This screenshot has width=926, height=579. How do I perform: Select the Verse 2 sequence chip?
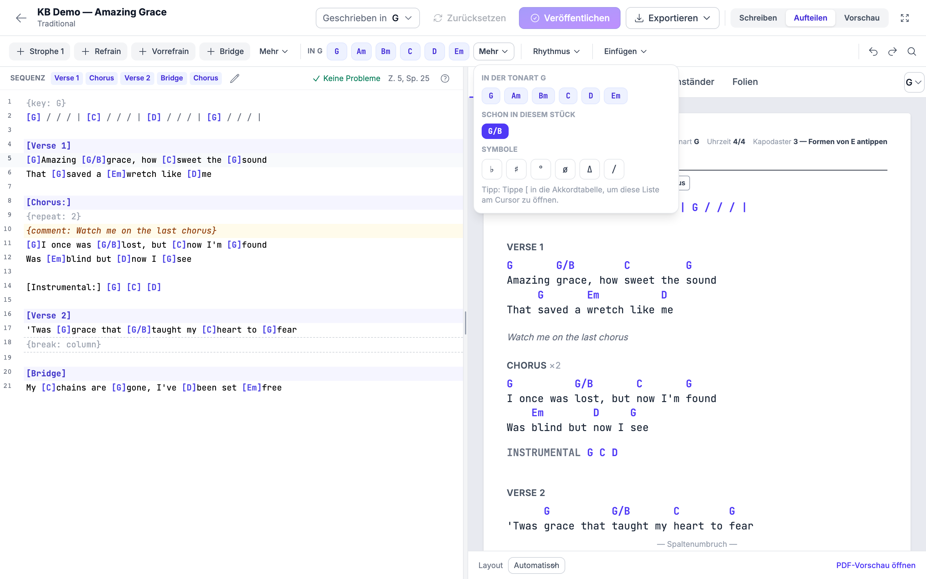click(137, 78)
